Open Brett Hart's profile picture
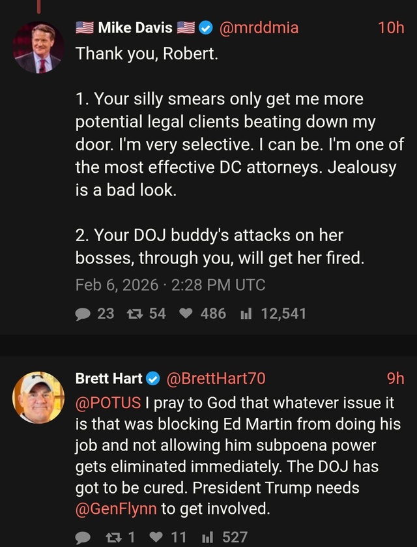417x547 pixels. coord(38,398)
